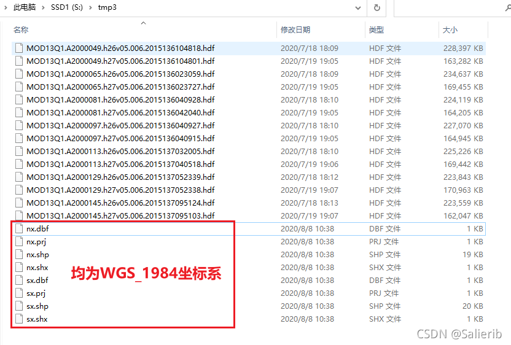The image size is (511, 345).
Task: Select the sx.shp file name
Action: click(x=37, y=306)
